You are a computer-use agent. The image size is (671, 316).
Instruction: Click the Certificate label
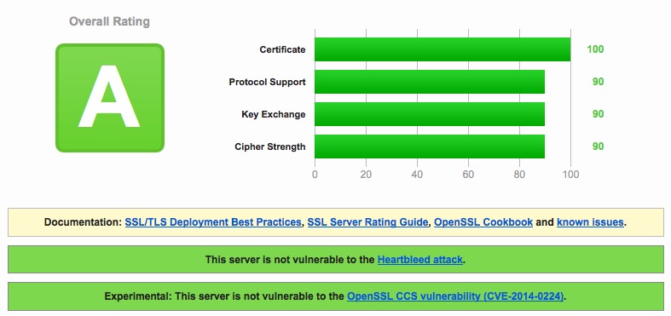(x=282, y=49)
